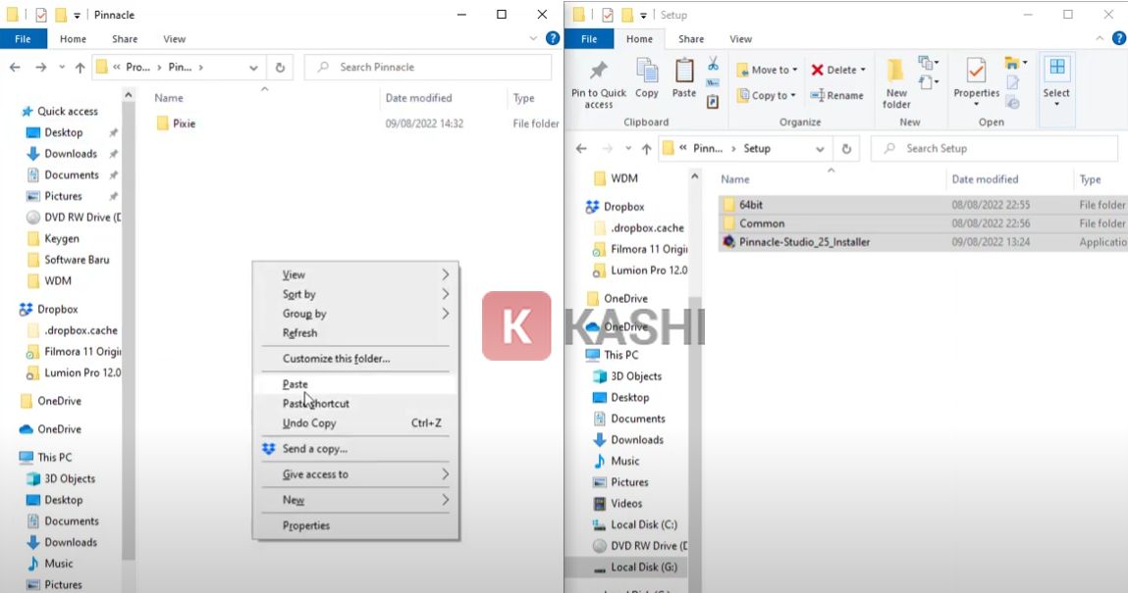Refresh the Setup folder view
Viewport: 1128px width, 593px height.
[846, 149]
